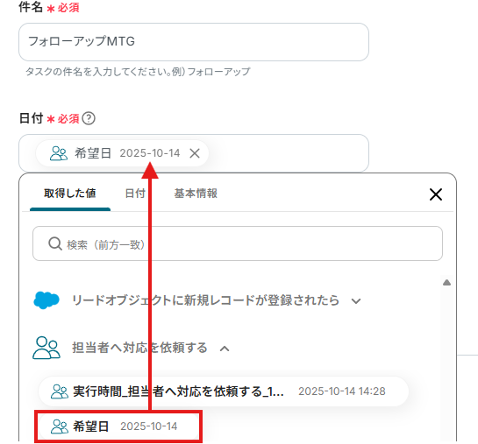Select the 希望日 2025-10-14 value
This screenshot has height=444, width=478.
(118, 426)
